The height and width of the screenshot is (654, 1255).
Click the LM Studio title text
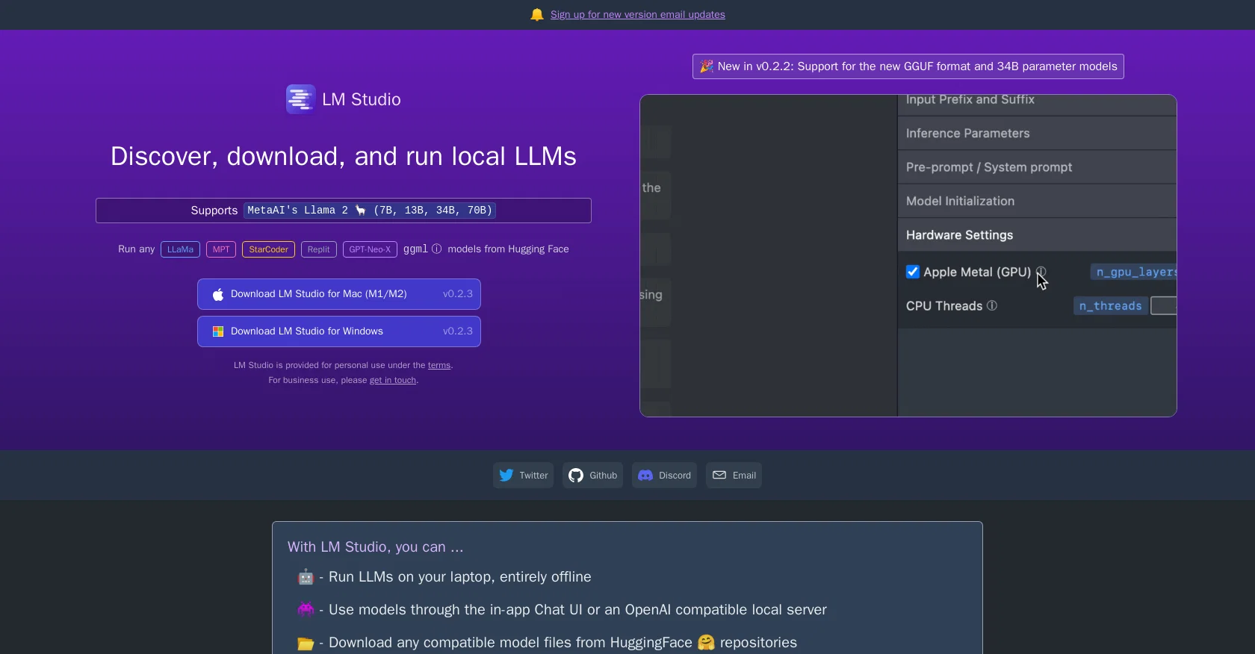[362, 99]
